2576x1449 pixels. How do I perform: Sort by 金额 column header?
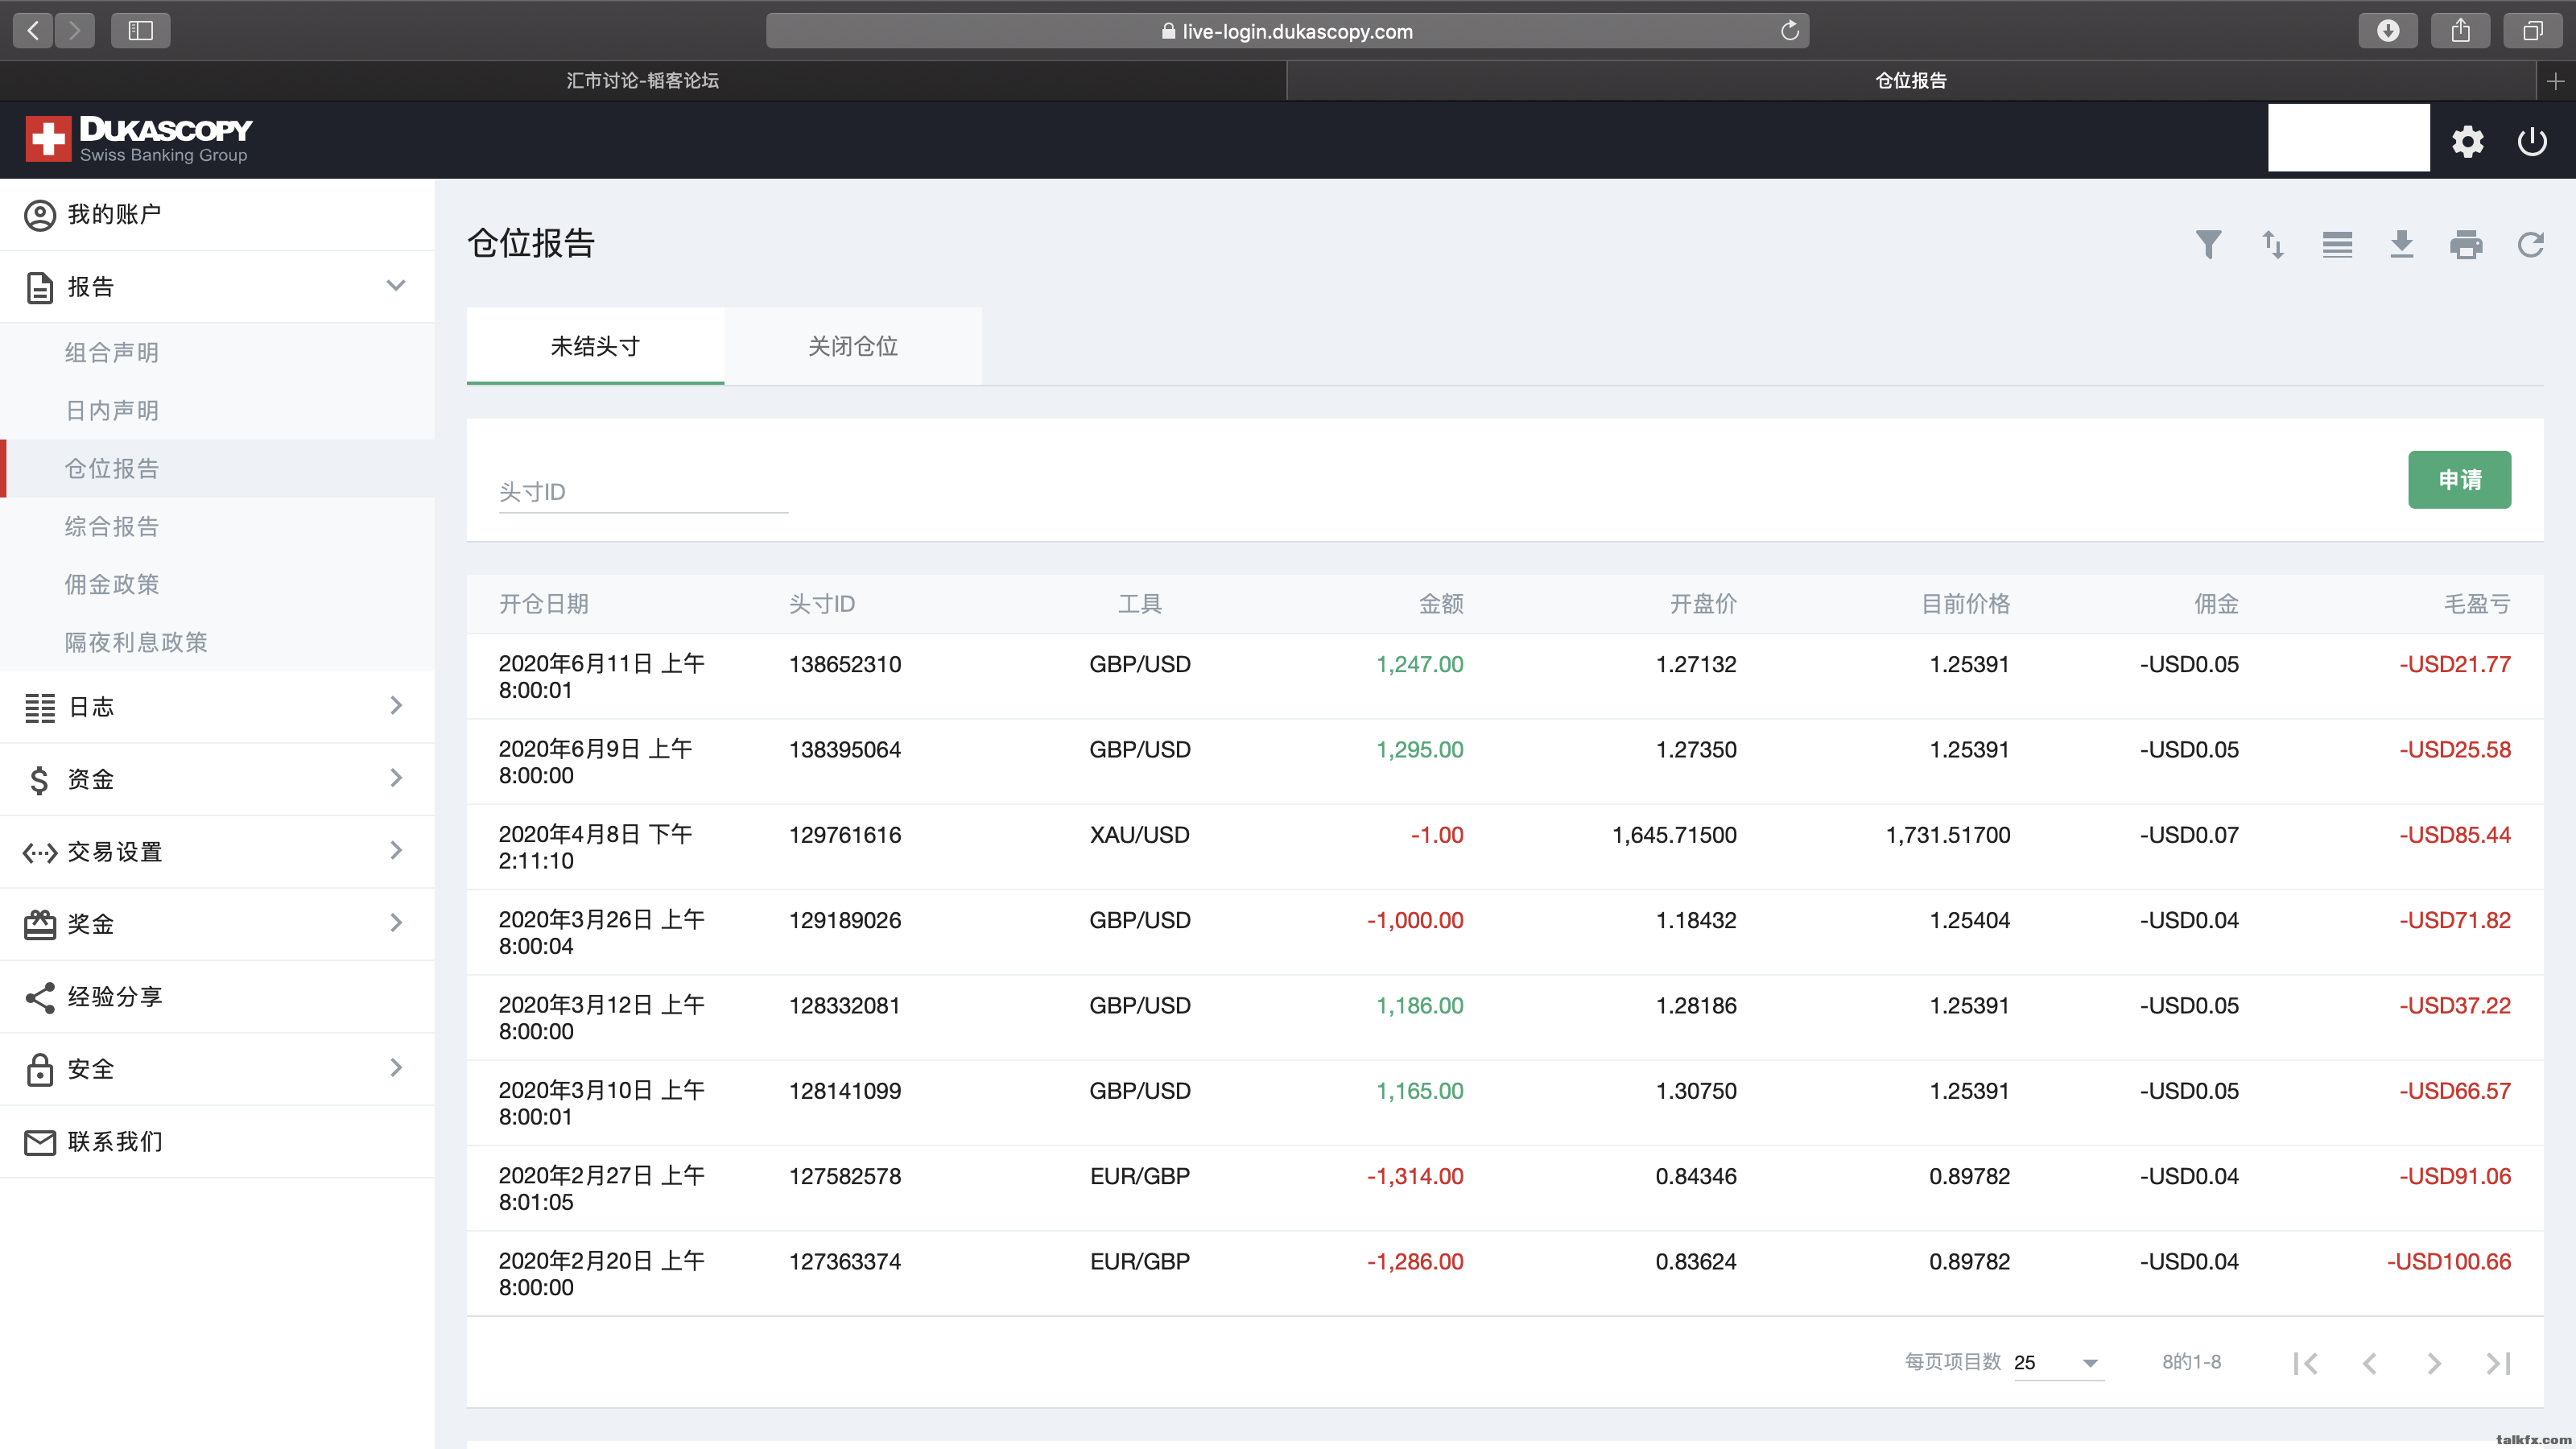(1441, 604)
